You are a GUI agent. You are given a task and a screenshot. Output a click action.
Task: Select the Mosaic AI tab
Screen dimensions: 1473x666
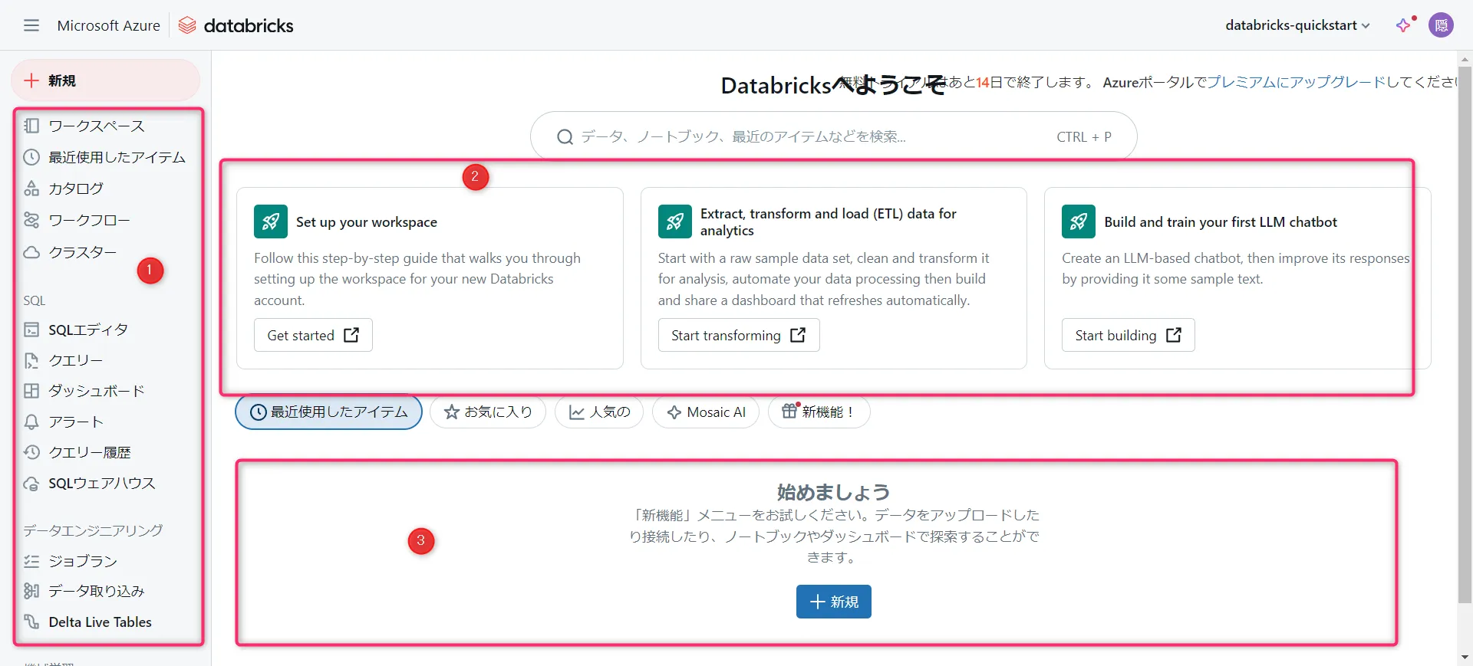(x=706, y=412)
